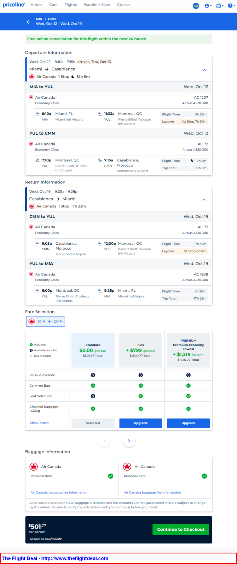Open right Air Canada baggage fee information link
The height and width of the screenshot is (564, 237).
(152, 492)
